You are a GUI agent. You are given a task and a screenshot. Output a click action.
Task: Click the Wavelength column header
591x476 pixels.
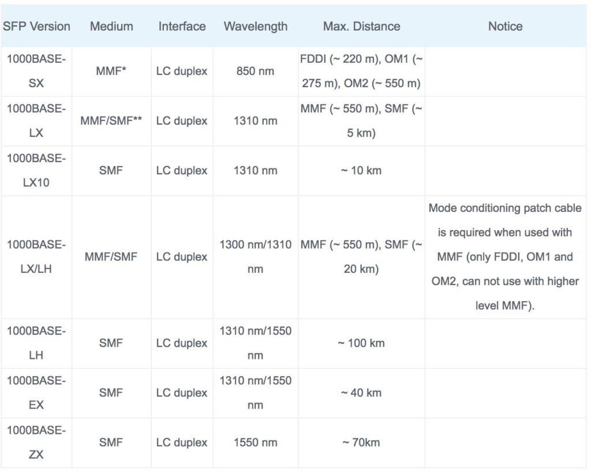point(255,27)
